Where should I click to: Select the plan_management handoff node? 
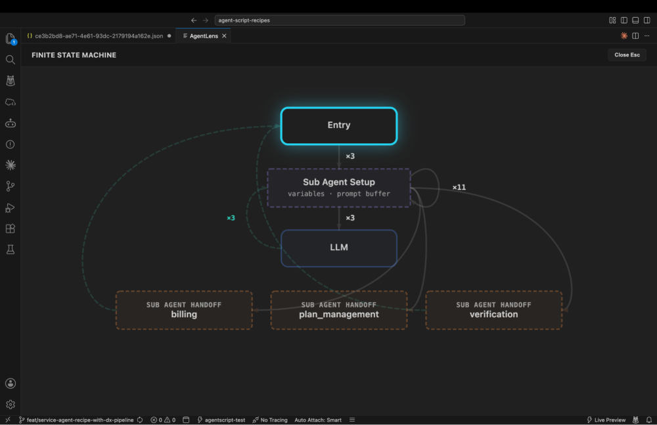tap(339, 310)
